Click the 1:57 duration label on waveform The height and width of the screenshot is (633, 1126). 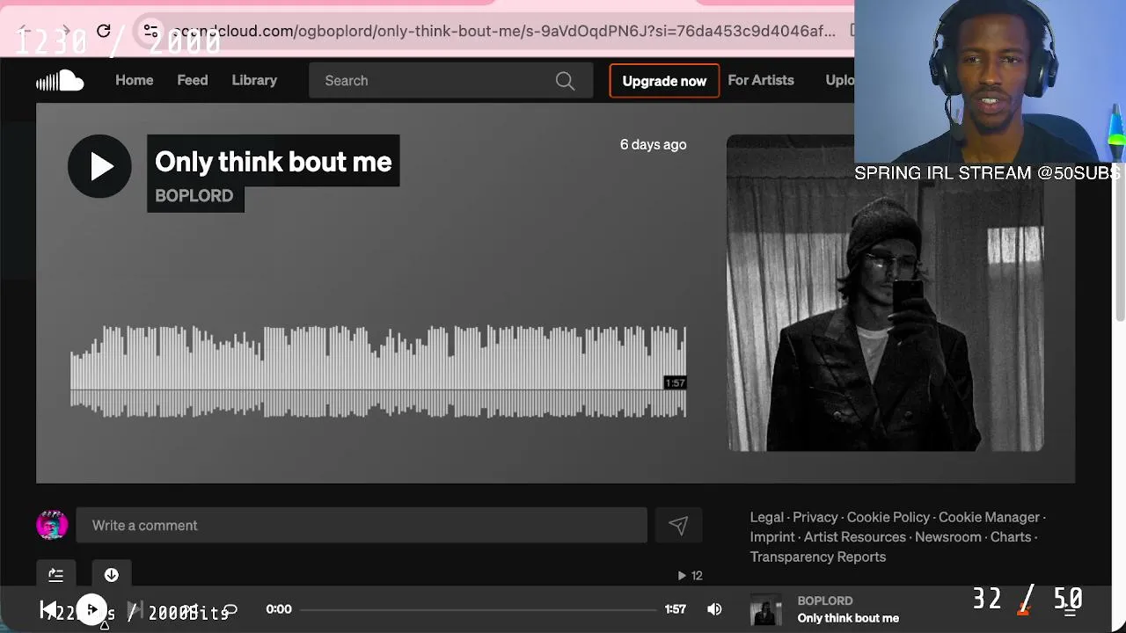tap(675, 383)
